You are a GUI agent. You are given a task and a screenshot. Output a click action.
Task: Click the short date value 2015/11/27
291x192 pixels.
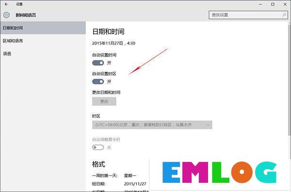click(135, 184)
